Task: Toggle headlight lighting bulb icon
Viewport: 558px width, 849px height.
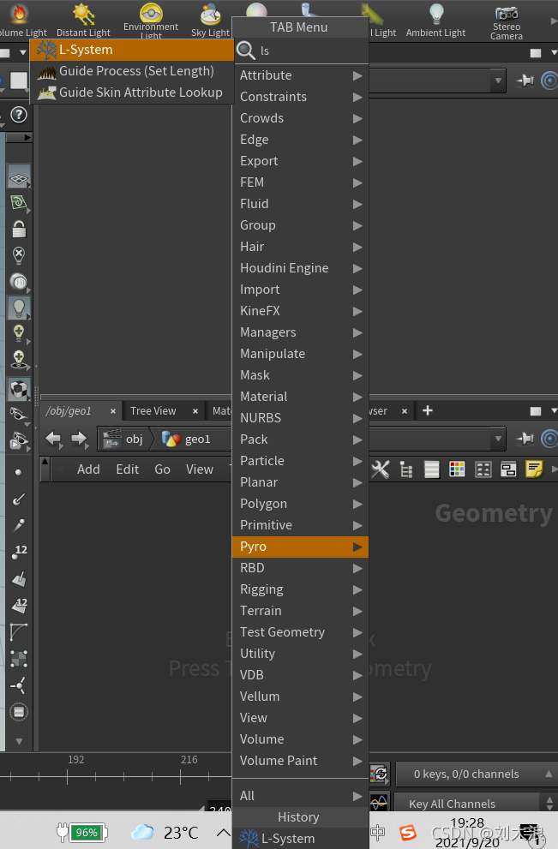Action: [x=19, y=308]
